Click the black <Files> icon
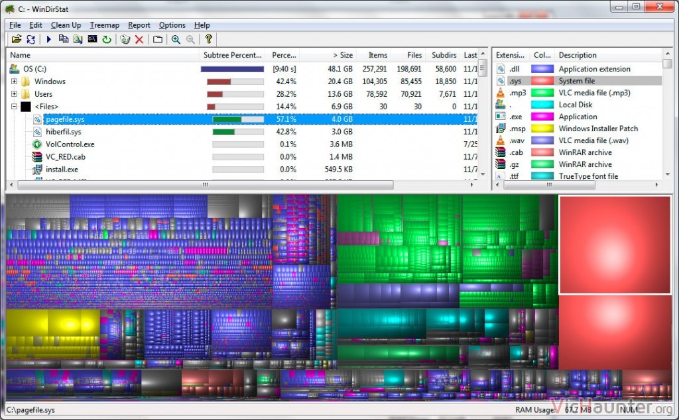679x420 pixels. tap(26, 107)
